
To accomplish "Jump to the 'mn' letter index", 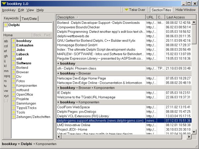I will [6, 71].
